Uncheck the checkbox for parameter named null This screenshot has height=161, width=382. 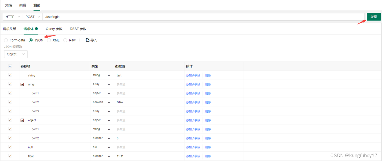10,147
